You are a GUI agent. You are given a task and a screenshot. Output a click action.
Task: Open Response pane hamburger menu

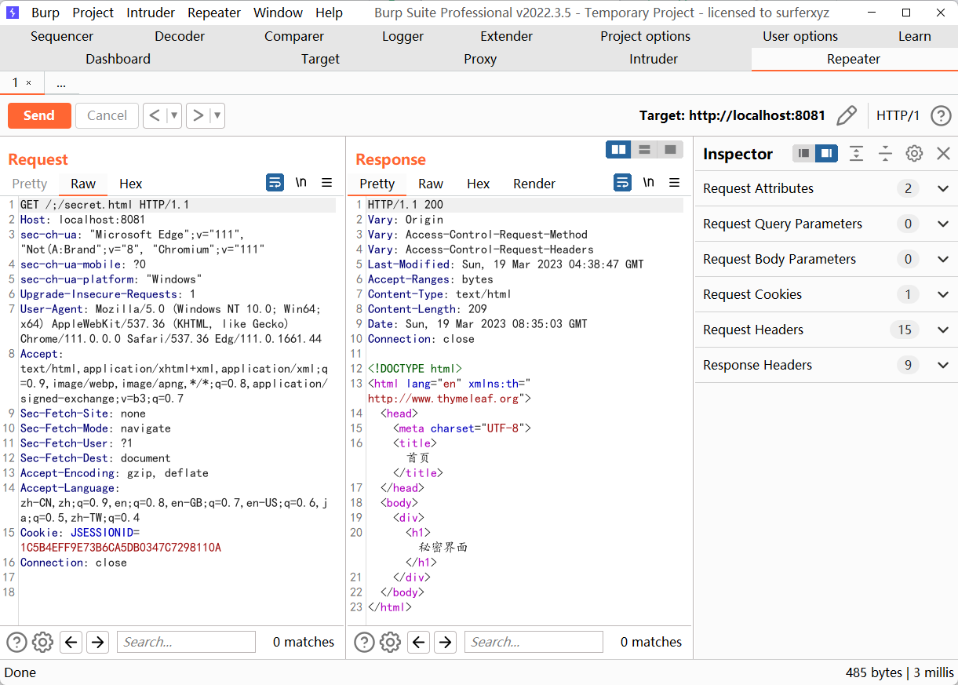pyautogui.click(x=674, y=183)
